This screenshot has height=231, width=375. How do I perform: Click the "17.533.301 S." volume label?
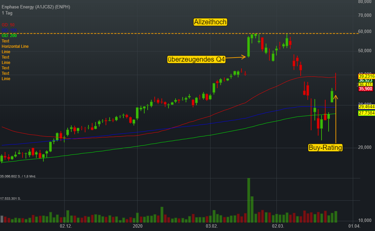(x=10, y=199)
